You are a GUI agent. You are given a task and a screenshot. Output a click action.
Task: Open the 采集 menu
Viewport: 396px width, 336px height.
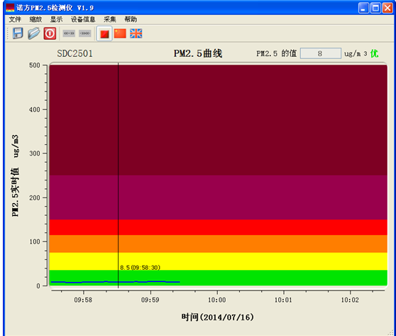[110, 19]
